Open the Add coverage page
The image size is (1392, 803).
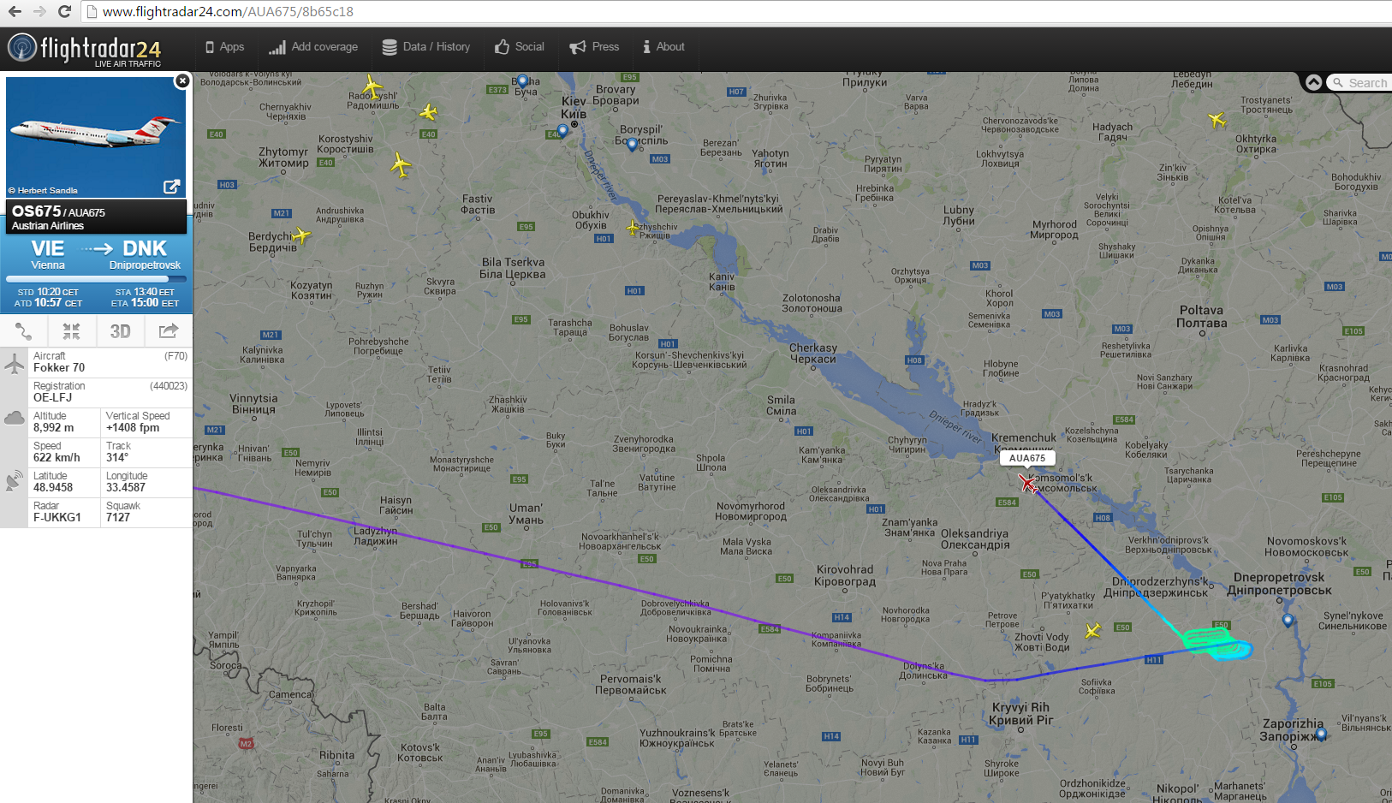313,47
